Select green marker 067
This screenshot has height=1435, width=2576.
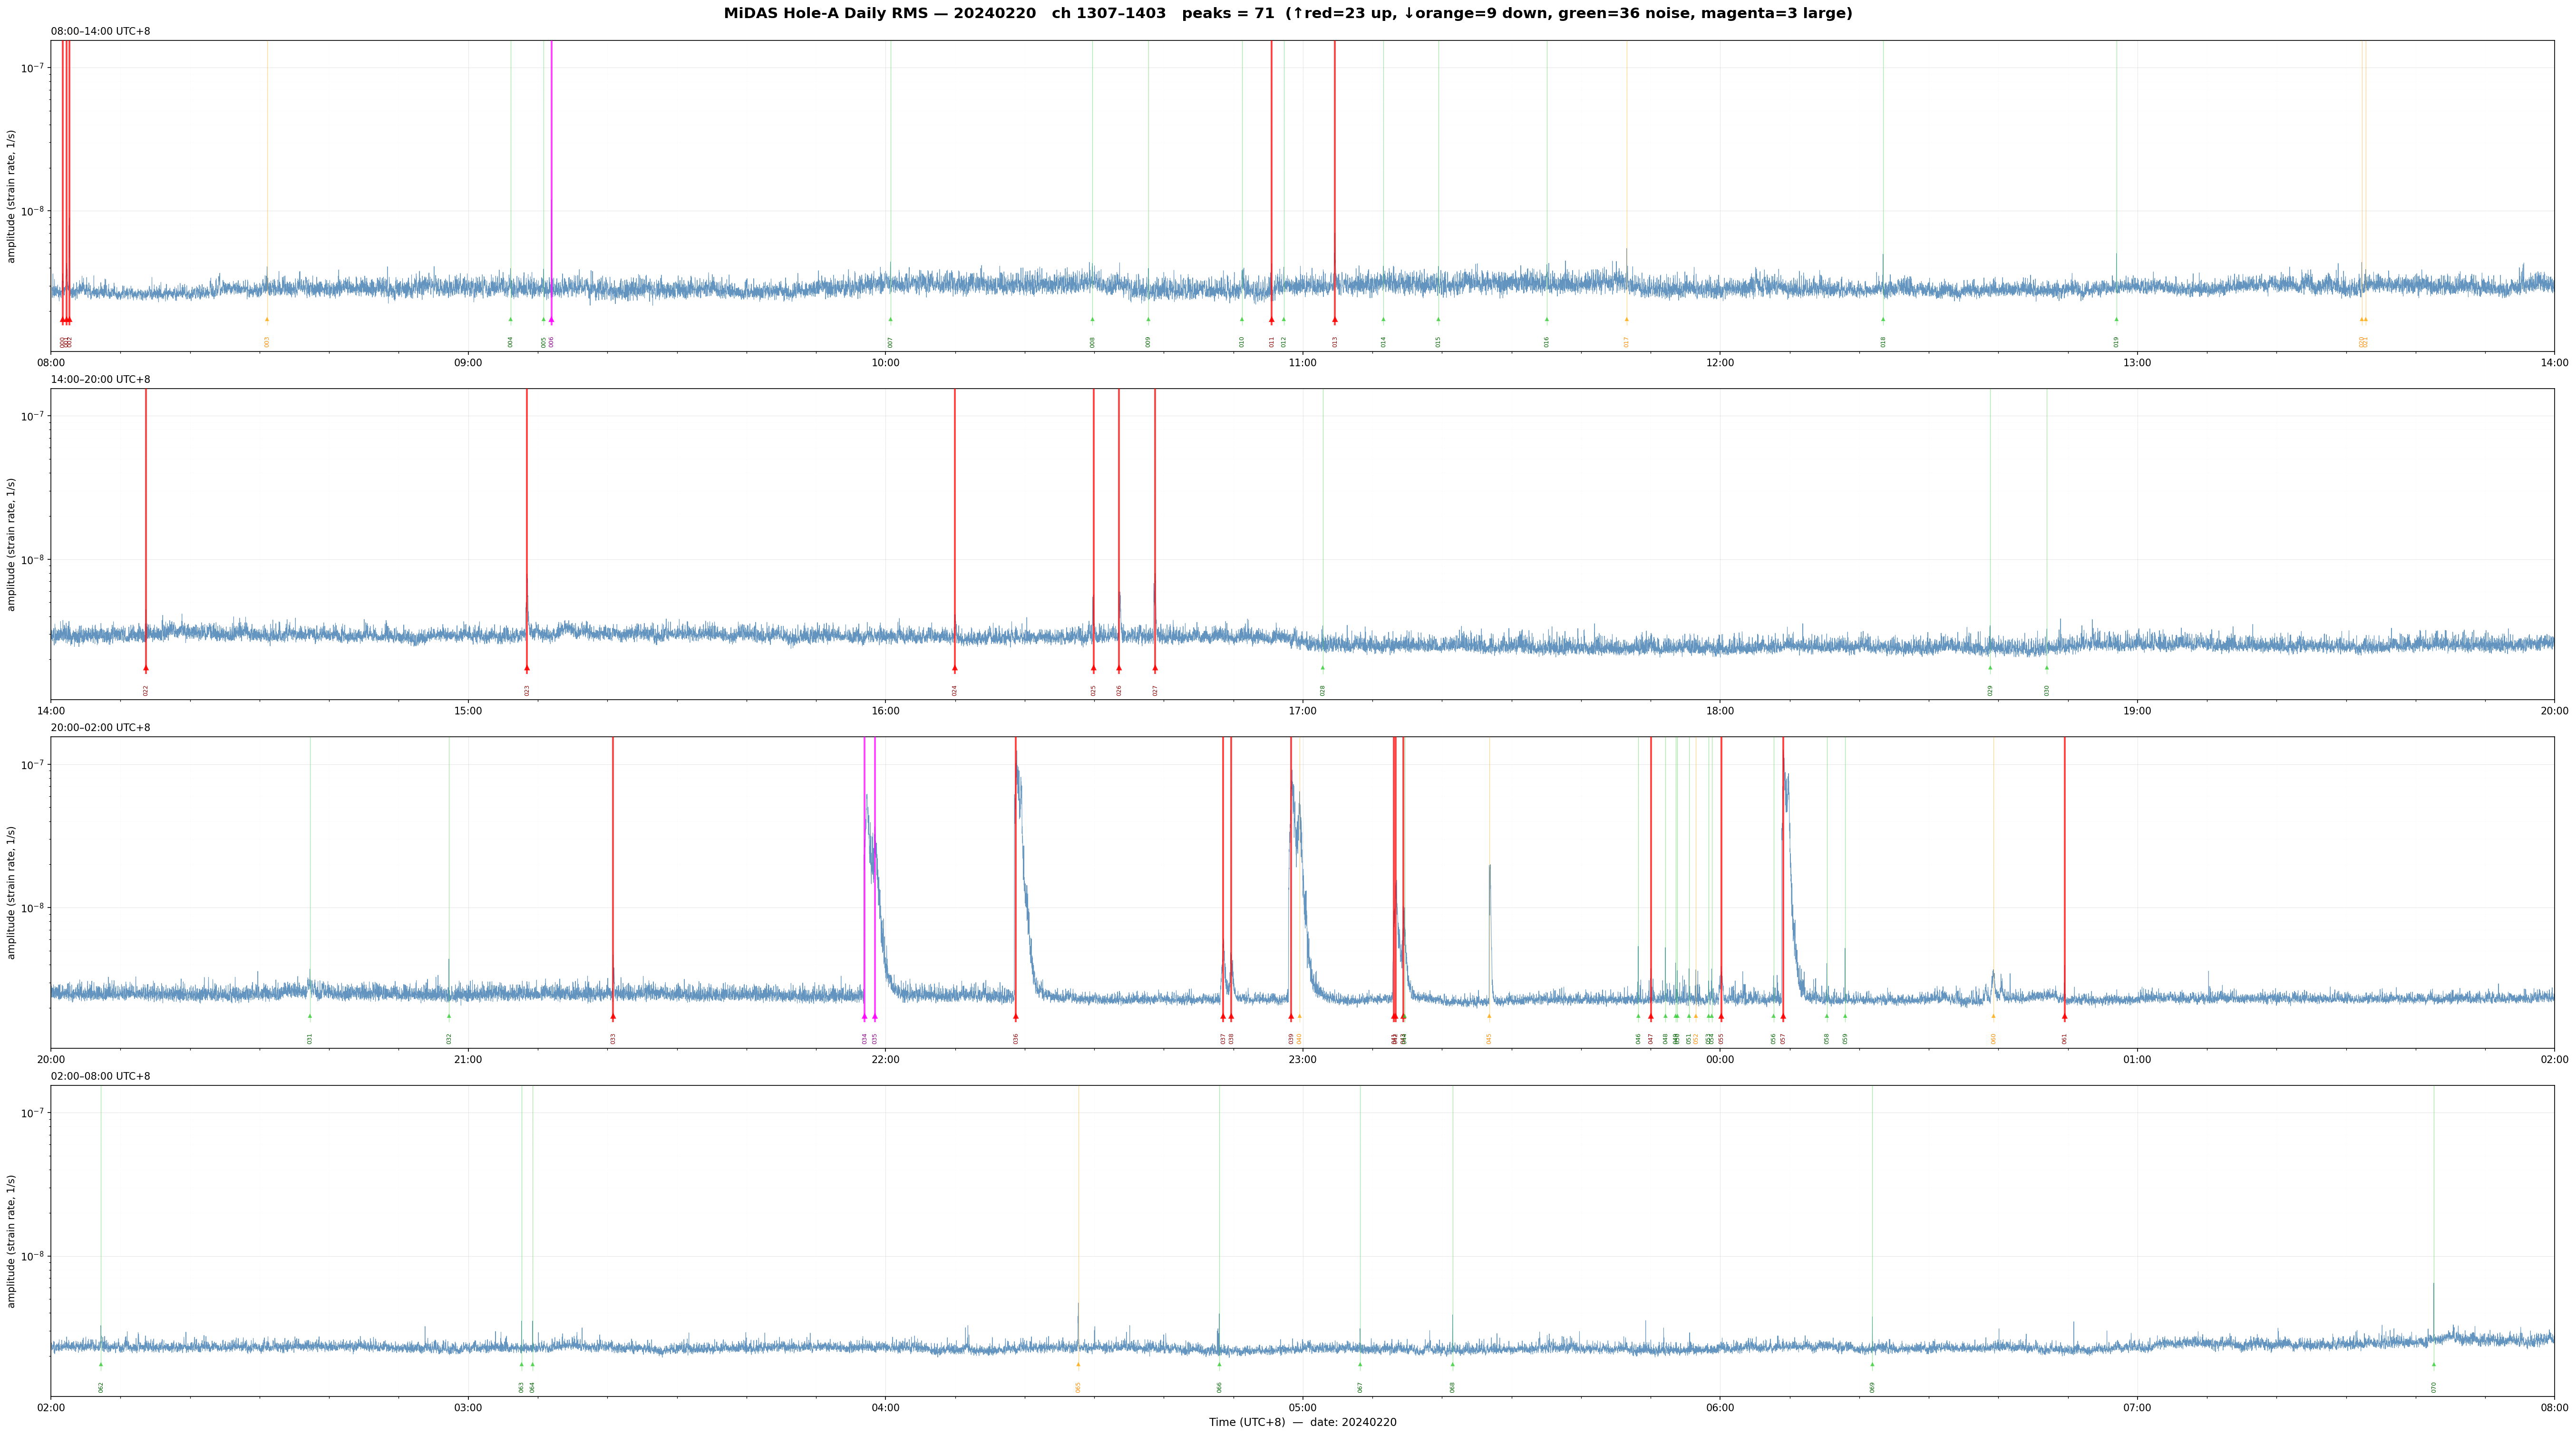pyautogui.click(x=1360, y=1365)
